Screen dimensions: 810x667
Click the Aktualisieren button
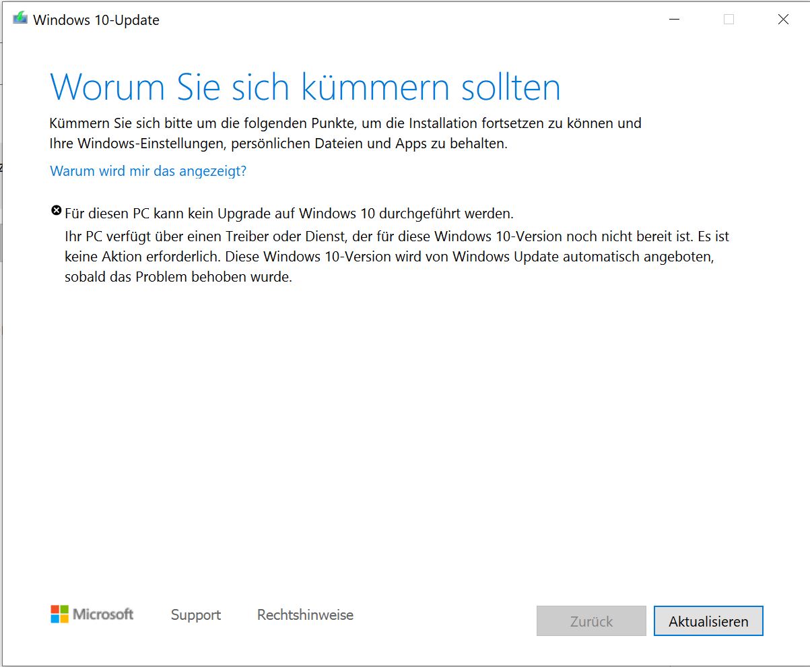click(x=708, y=621)
